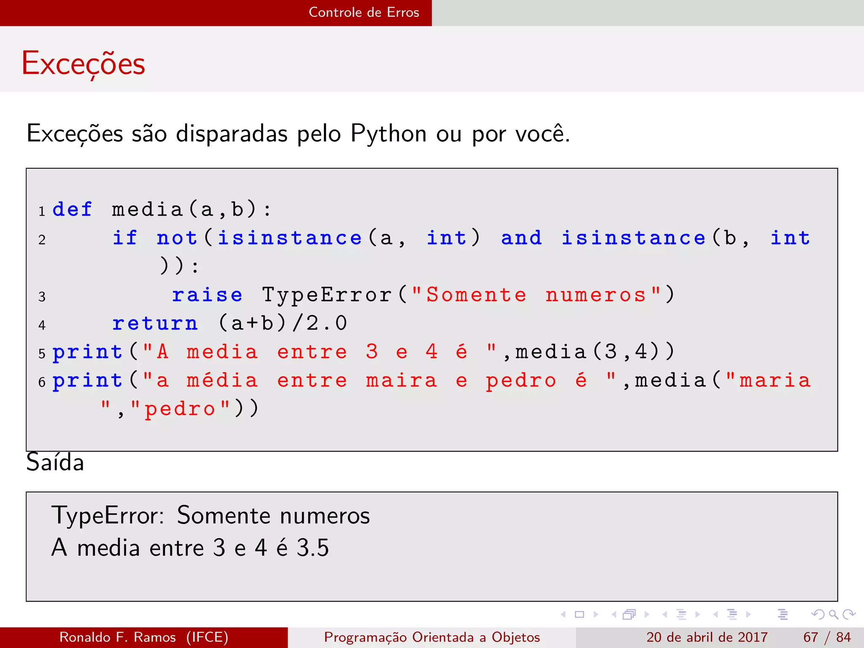Image resolution: width=864 pixels, height=648 pixels.
Task: Click the presentation outline icon
Action: (783, 614)
